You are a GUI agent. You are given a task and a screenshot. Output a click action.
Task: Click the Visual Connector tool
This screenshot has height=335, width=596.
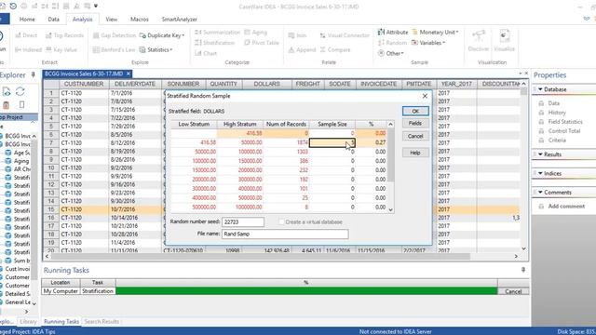pos(345,35)
